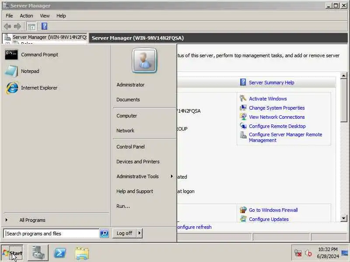Click the Administrator user picture
Image resolution: width=350 pixels, height=262 pixels.
point(144,60)
